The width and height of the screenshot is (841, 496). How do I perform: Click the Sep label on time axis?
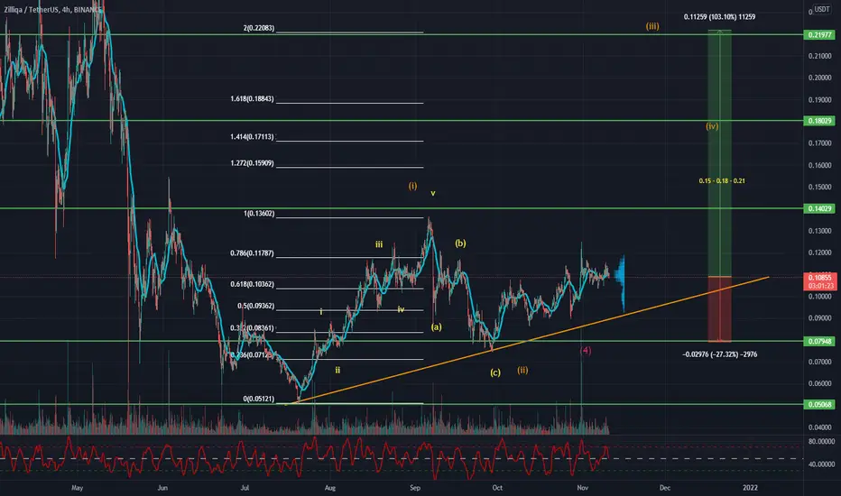pyautogui.click(x=414, y=487)
